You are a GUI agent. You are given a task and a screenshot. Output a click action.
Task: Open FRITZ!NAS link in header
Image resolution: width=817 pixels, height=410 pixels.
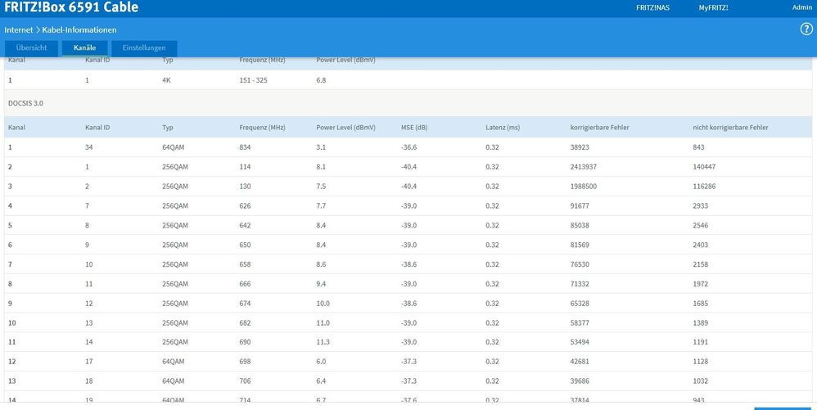pyautogui.click(x=652, y=8)
